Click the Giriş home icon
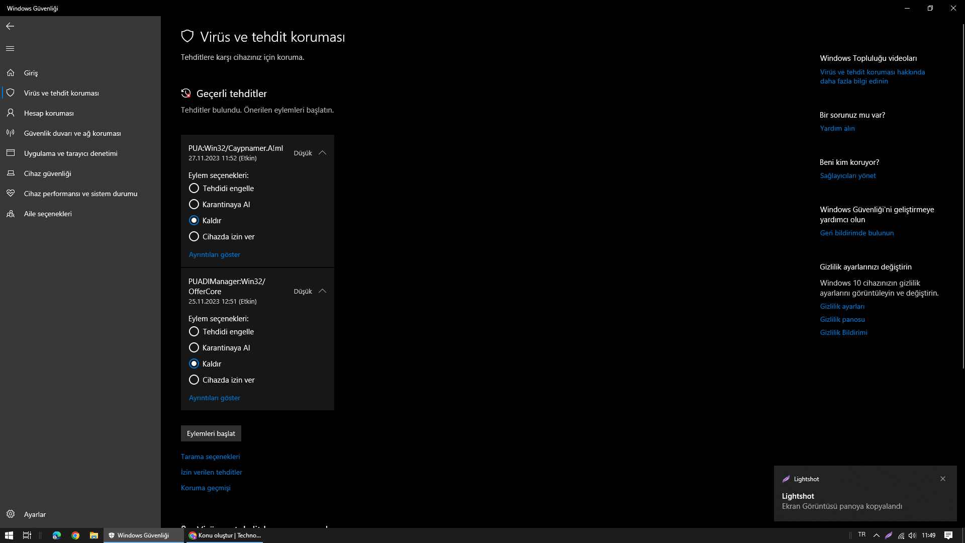This screenshot has width=965, height=543. click(x=11, y=73)
